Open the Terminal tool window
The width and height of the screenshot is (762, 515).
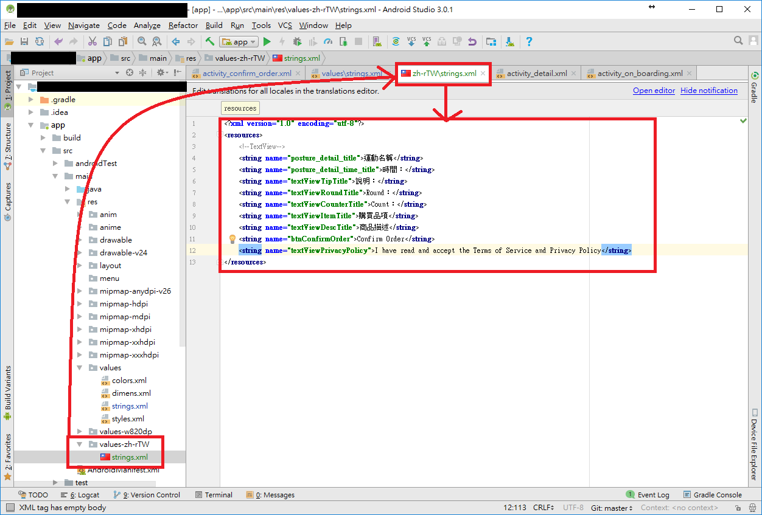click(214, 494)
